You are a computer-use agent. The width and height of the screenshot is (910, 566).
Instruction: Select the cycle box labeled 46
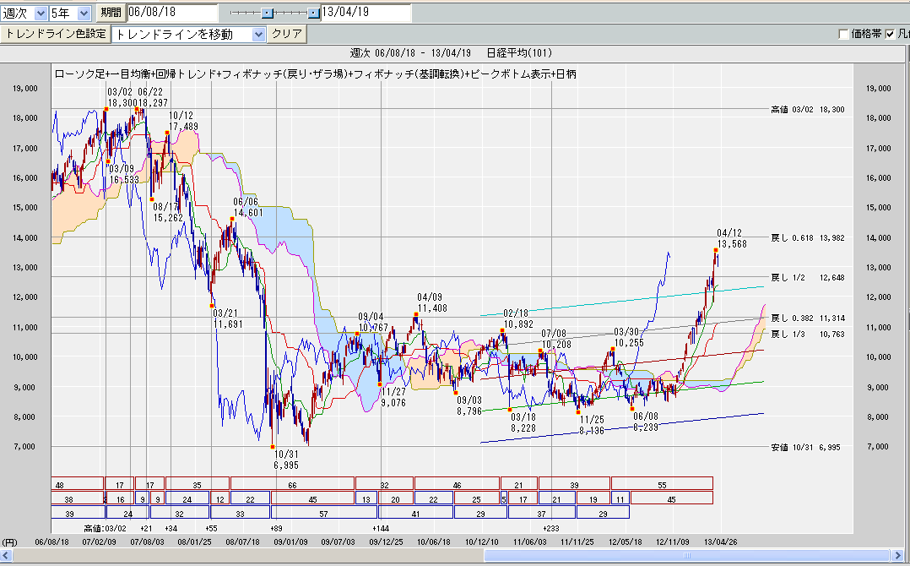457,483
